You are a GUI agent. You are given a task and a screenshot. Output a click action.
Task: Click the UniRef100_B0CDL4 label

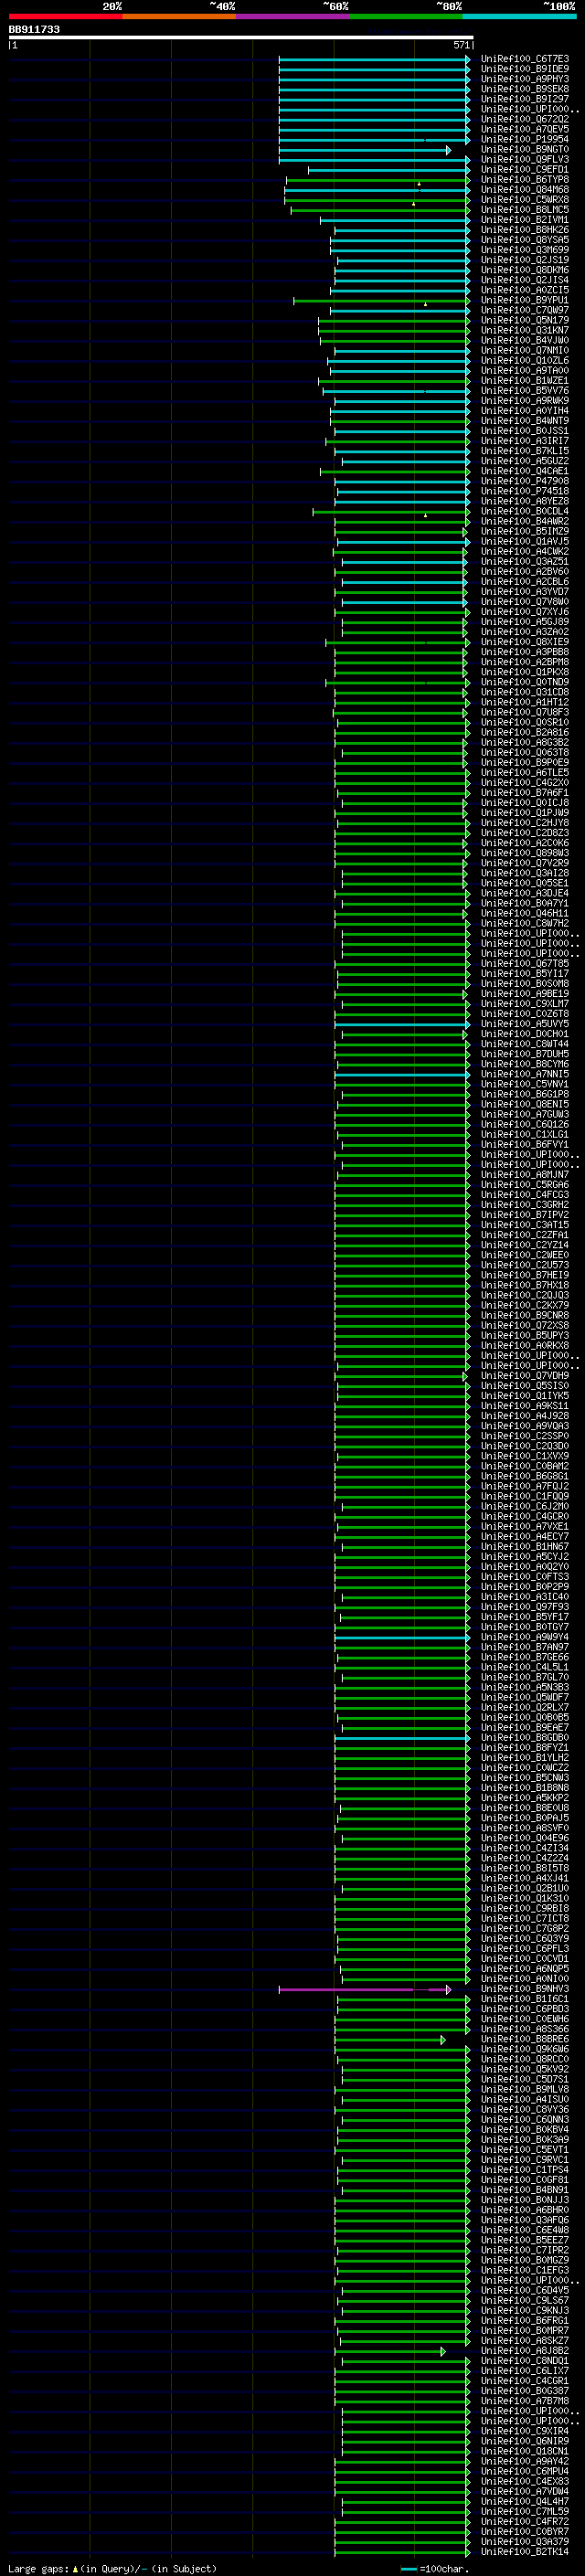[525, 511]
